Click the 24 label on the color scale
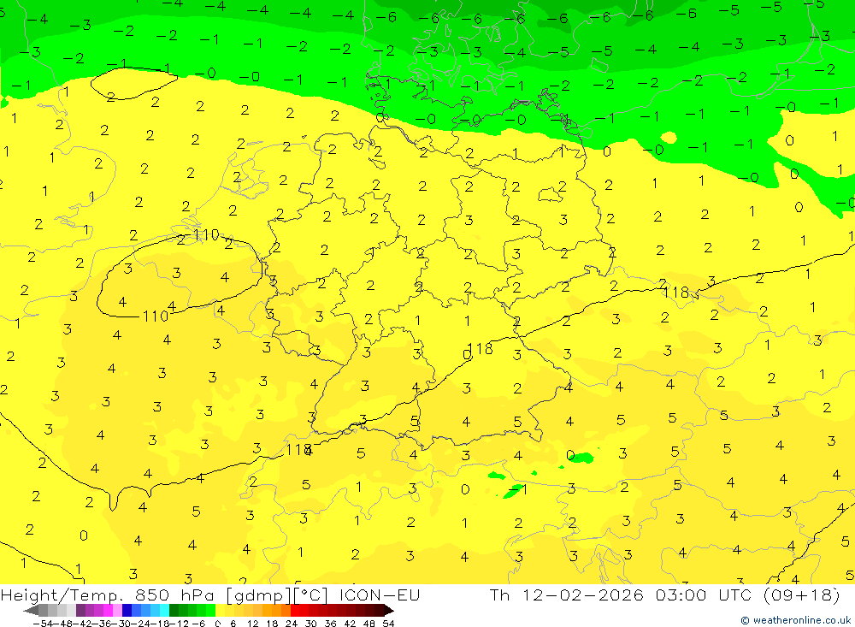This screenshot has width=855, height=627. (x=292, y=624)
